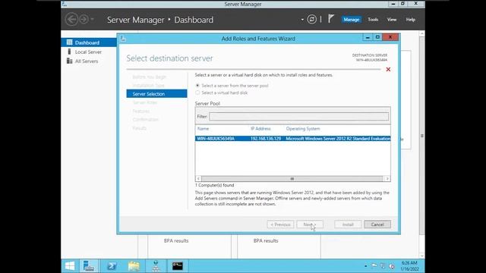The height and width of the screenshot is (273, 486).
Task: Click the Install button
Action: pos(348,224)
